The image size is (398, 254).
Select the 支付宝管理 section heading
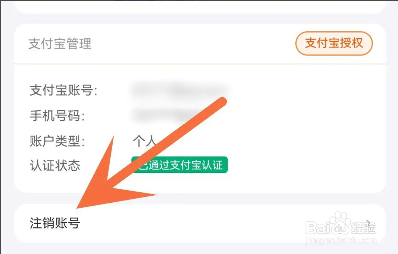[x=60, y=44]
